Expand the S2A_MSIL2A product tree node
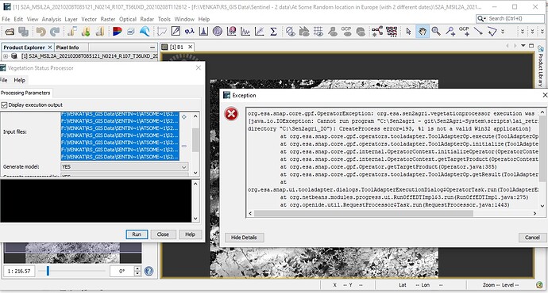Viewport: 548px width, 293px height. point(6,55)
